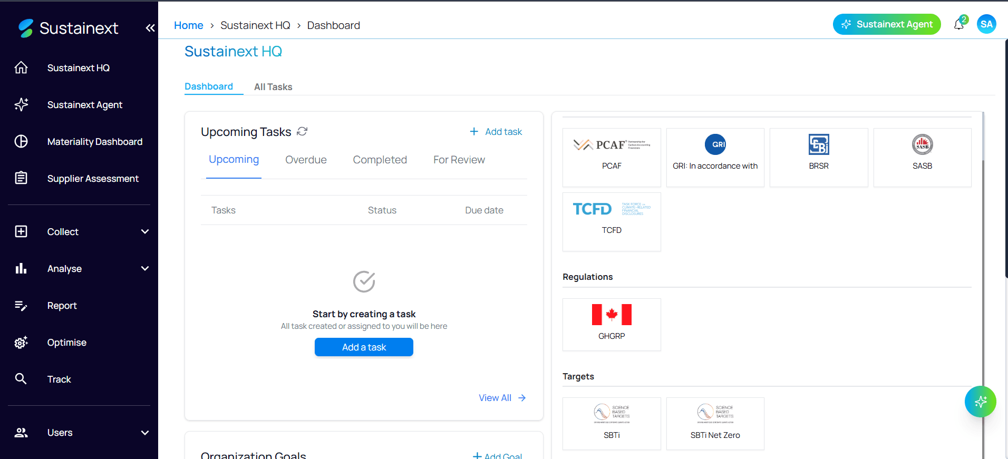Click the Analyse bar chart icon
Image resolution: width=1008 pixels, height=459 pixels.
pos(21,268)
